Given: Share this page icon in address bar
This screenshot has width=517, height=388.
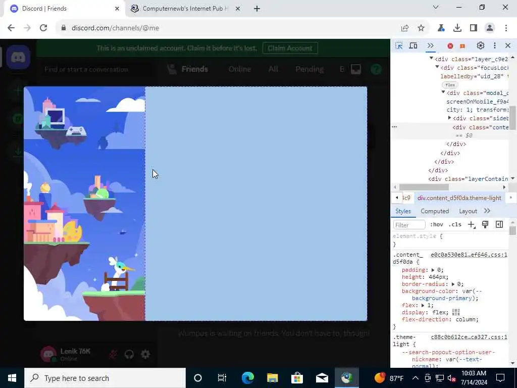Looking at the screenshot, I should (x=405, y=28).
